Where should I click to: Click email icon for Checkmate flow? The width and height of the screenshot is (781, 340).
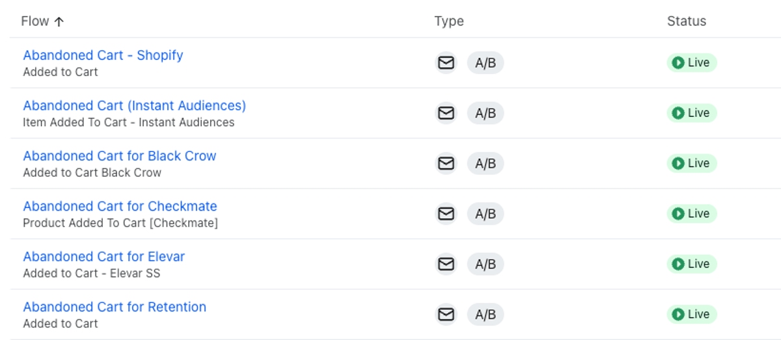[446, 214]
